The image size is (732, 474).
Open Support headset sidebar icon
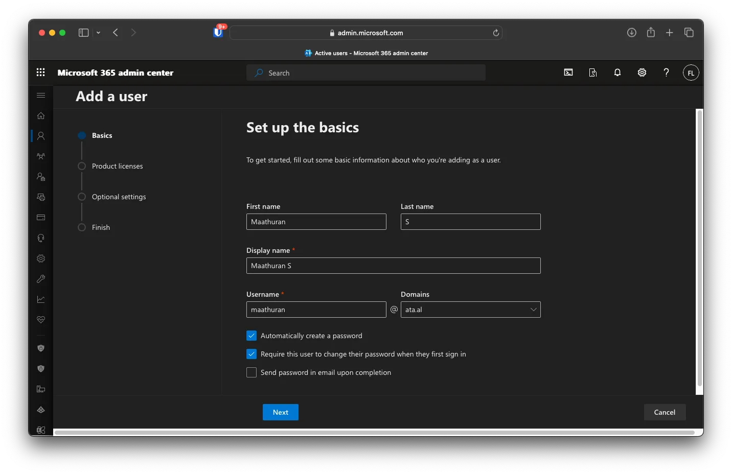(x=41, y=238)
